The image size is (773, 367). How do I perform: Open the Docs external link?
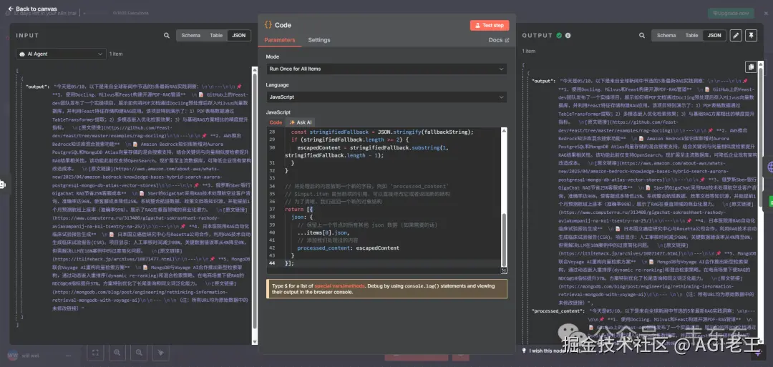pos(498,40)
